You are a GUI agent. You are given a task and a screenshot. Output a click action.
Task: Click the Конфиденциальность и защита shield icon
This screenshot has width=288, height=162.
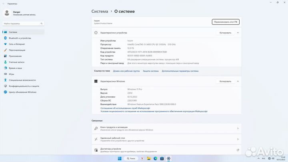coord(5,86)
